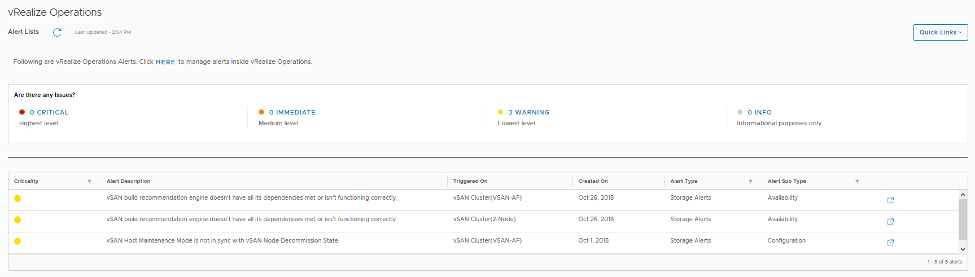Filter by 0 CRITICAL alerts
975x277 pixels.
(x=49, y=112)
